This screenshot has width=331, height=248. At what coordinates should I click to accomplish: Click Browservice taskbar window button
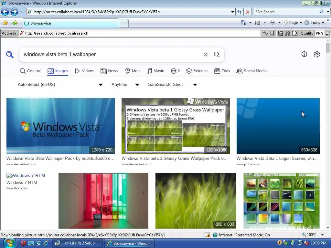tap(129, 243)
